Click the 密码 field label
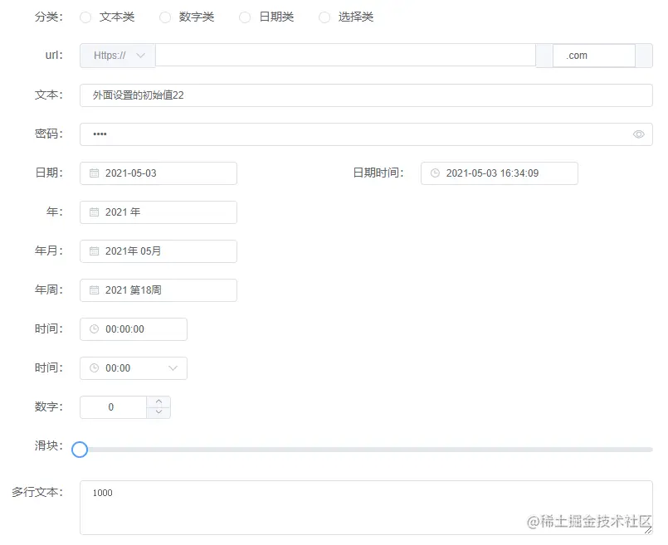Viewport: 668px width, 545px height. coord(49,134)
